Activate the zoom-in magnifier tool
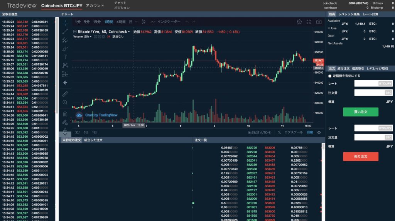This screenshot has height=221, width=395. click(65, 102)
